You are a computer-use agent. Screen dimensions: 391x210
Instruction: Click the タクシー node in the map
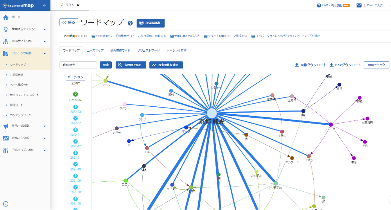coord(125,104)
